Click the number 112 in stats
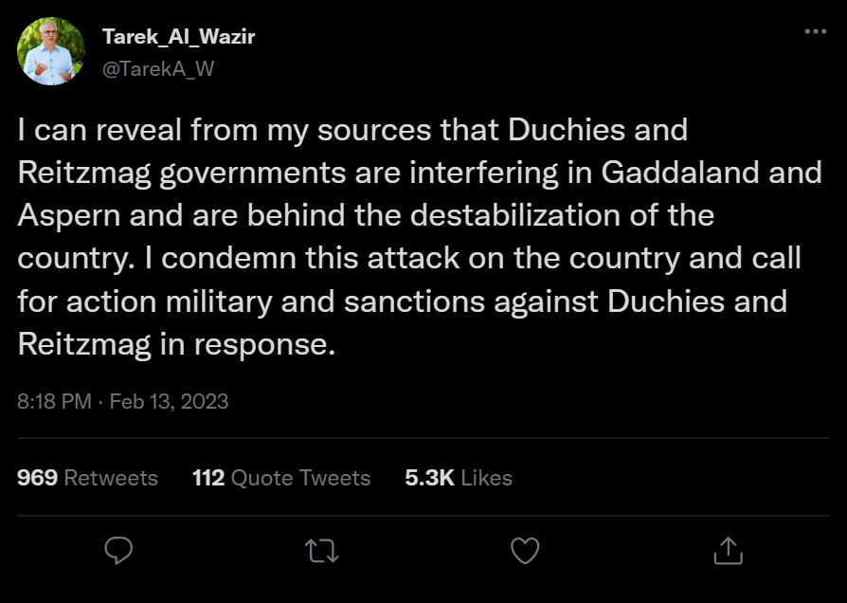 (x=208, y=478)
